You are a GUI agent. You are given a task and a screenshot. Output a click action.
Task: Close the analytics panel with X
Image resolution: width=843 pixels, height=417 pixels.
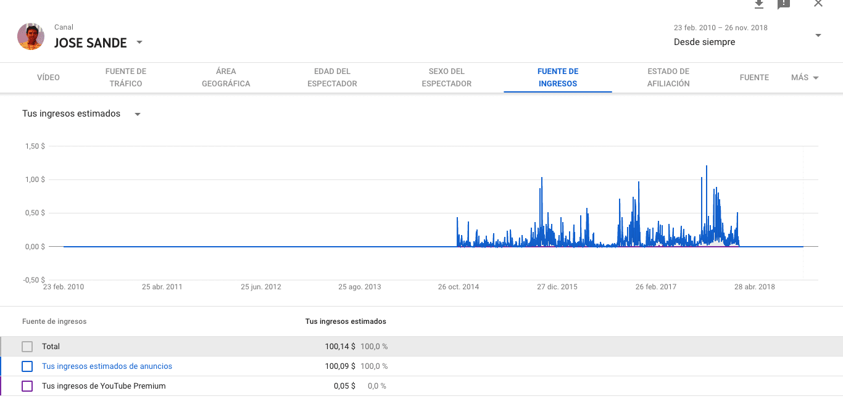pos(818,4)
